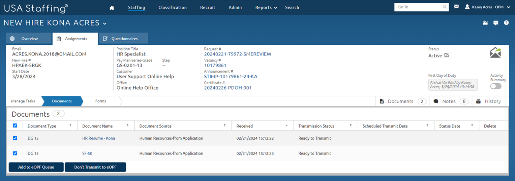Screen dimensions: 515x181
Task: Open vacancy 10179861 link
Action: point(215,65)
